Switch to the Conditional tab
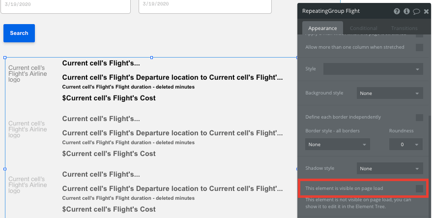This screenshot has height=218, width=434. pos(363,28)
